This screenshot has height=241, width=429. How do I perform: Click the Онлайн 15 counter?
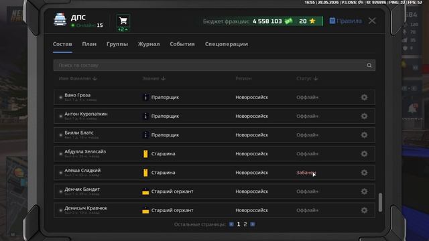coord(87,25)
